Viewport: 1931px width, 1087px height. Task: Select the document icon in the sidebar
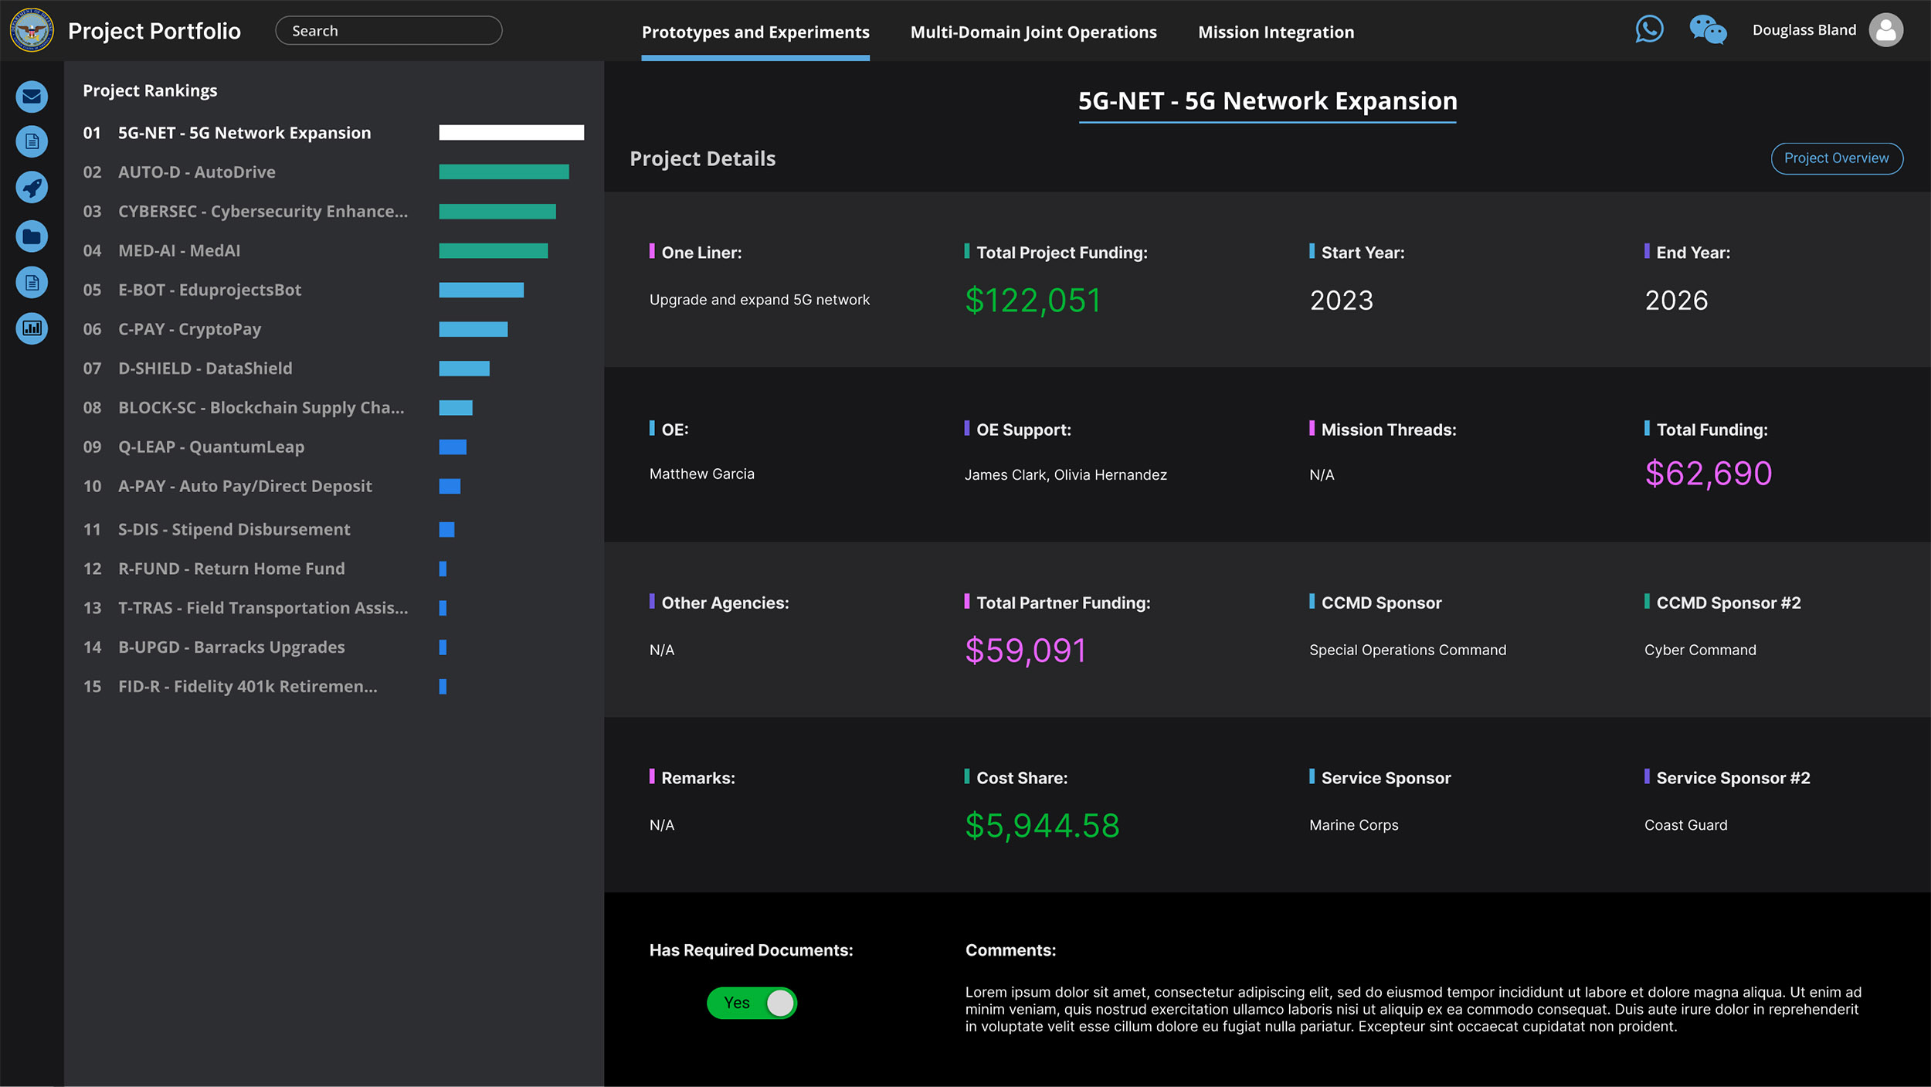coord(31,142)
